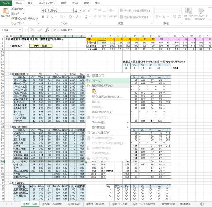Click the fx insert function icon
212x207 pixels.
pyautogui.click(x=47, y=30)
